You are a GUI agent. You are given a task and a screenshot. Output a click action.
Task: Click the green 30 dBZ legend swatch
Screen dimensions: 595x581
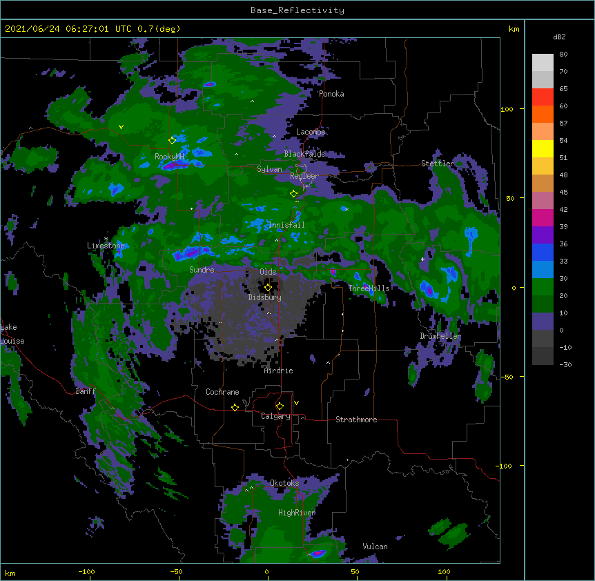tap(543, 287)
